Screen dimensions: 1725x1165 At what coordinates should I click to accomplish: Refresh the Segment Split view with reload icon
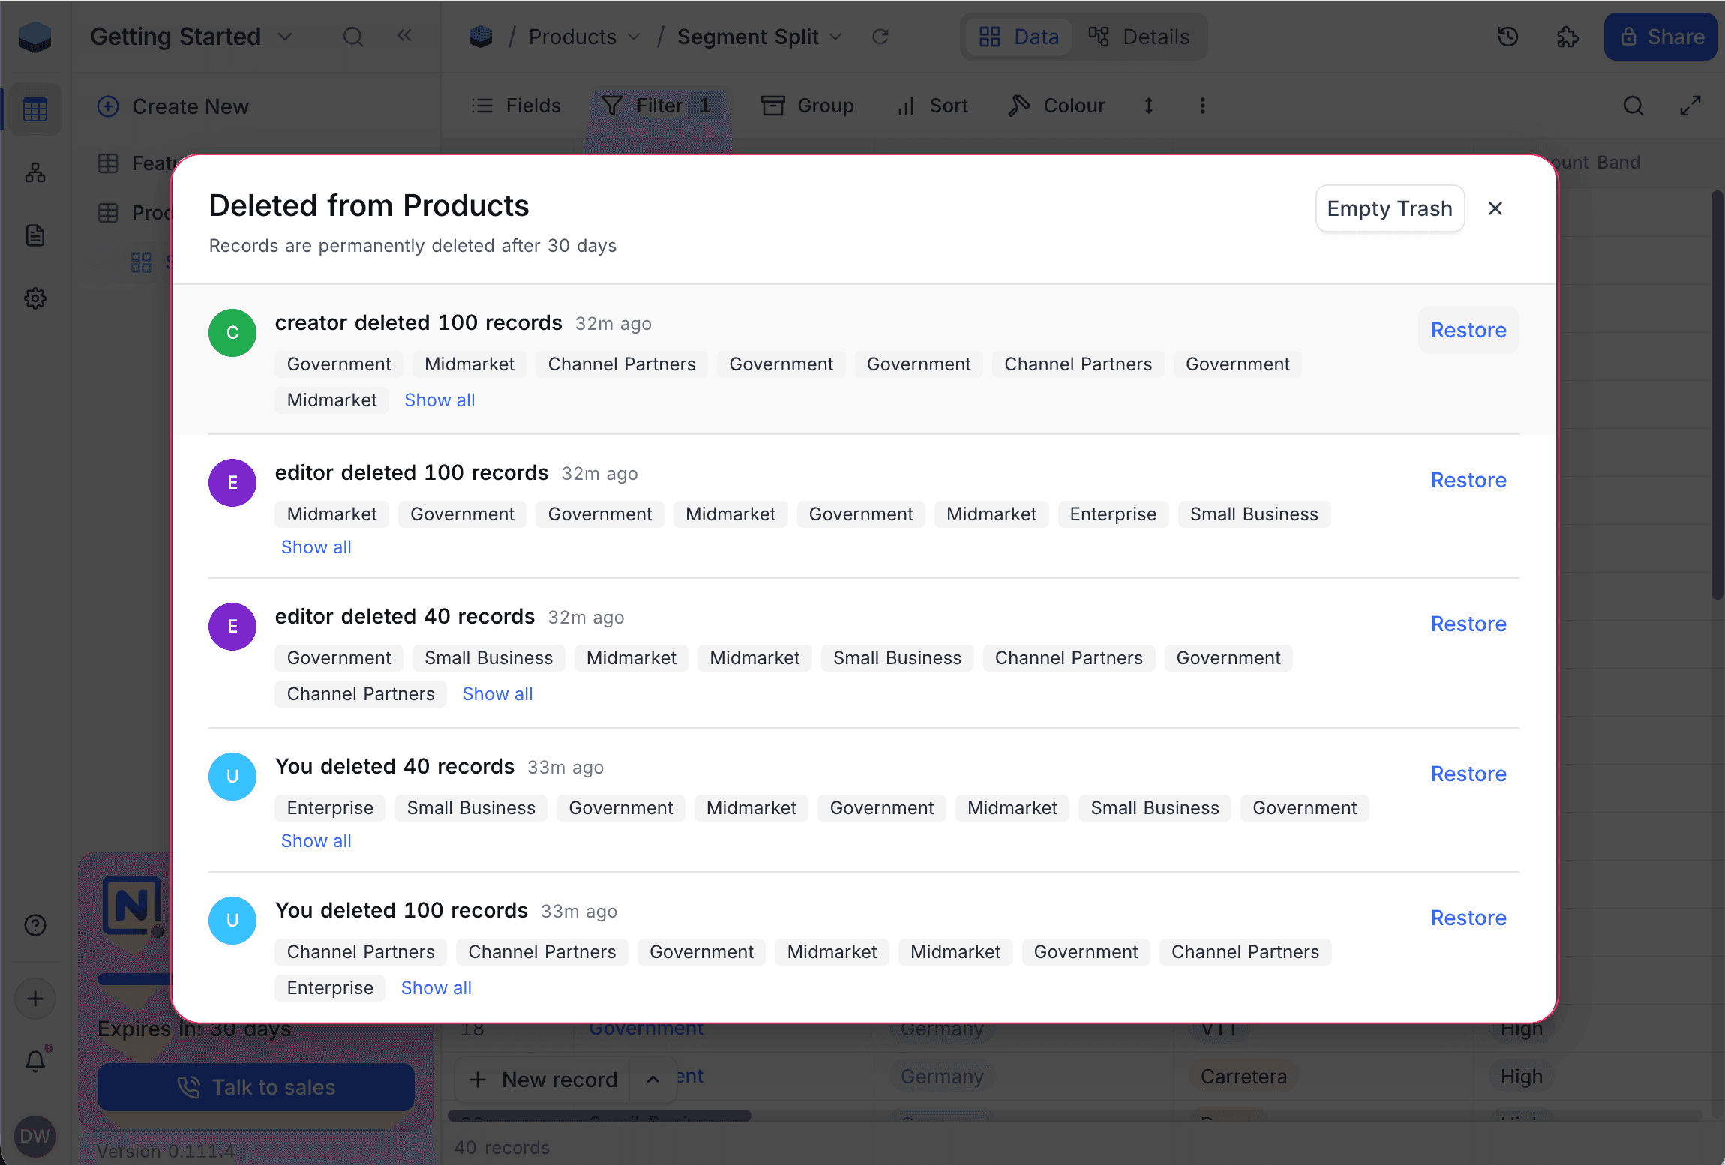coord(880,36)
